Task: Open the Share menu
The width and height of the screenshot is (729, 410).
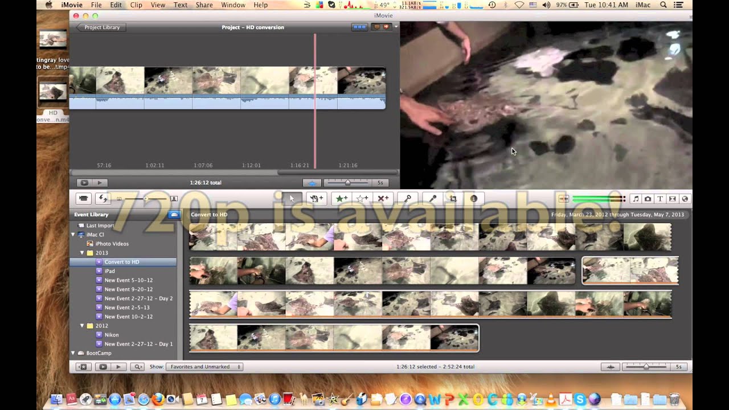Action: pyautogui.click(x=204, y=5)
